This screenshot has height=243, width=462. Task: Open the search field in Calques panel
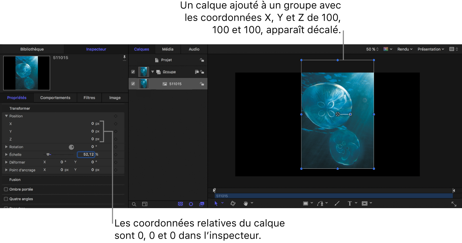click(134, 204)
